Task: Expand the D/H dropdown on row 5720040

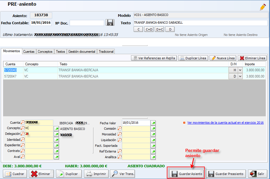Action: click(x=240, y=70)
